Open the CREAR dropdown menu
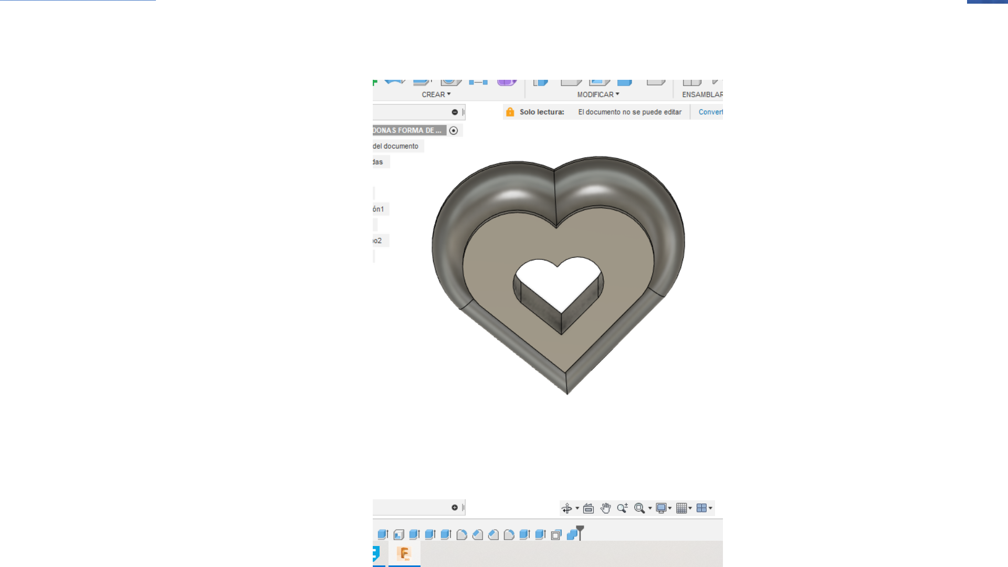The height and width of the screenshot is (567, 1008). pos(436,94)
